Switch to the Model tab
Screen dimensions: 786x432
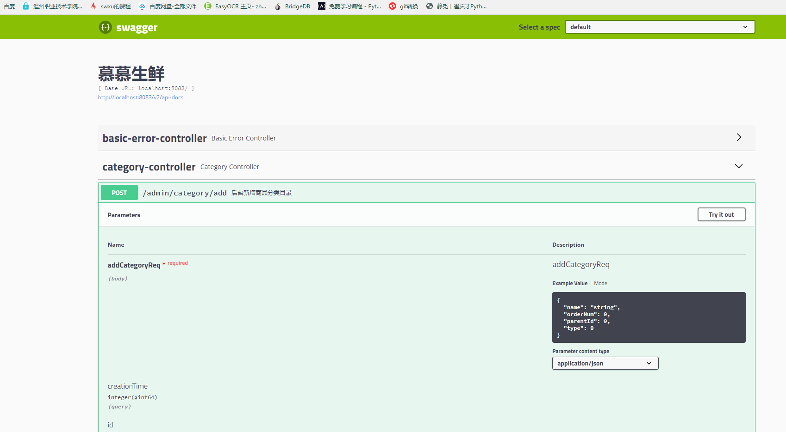(x=601, y=283)
